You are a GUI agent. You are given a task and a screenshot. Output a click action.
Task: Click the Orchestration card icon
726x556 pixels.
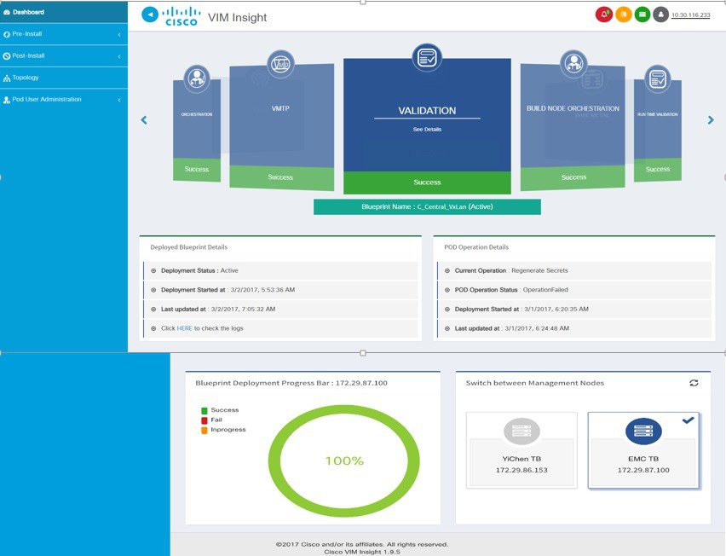pos(197,78)
